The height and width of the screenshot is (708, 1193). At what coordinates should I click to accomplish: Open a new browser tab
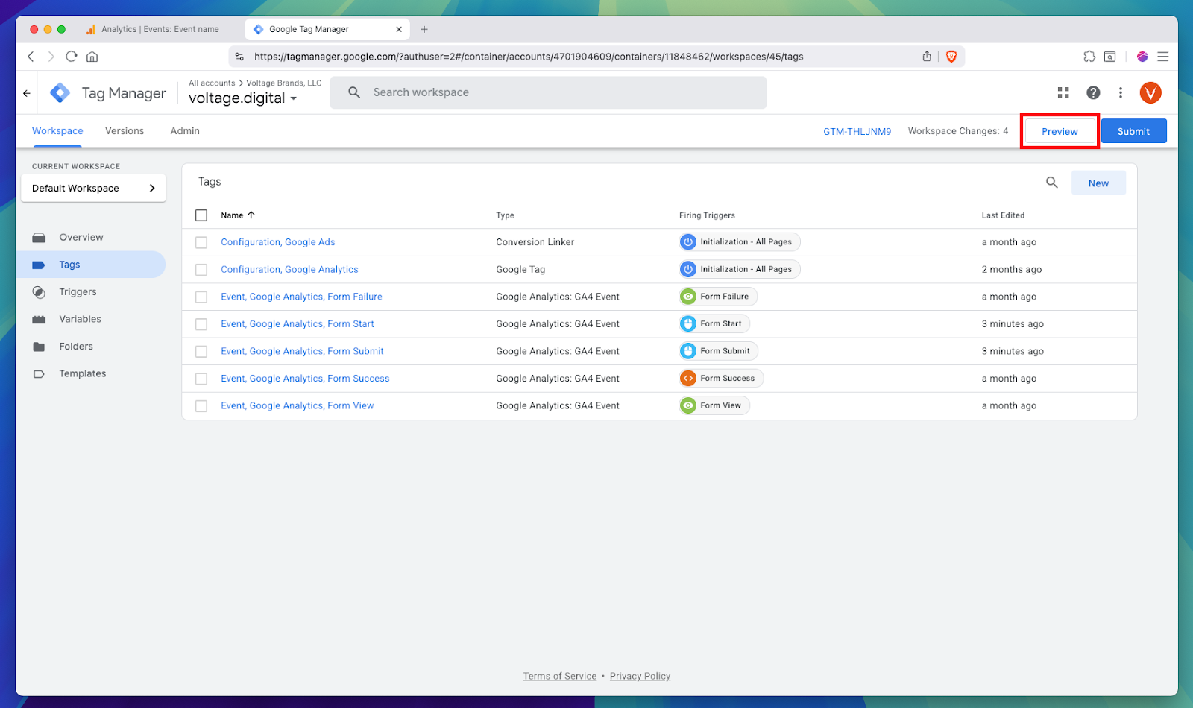pos(424,29)
